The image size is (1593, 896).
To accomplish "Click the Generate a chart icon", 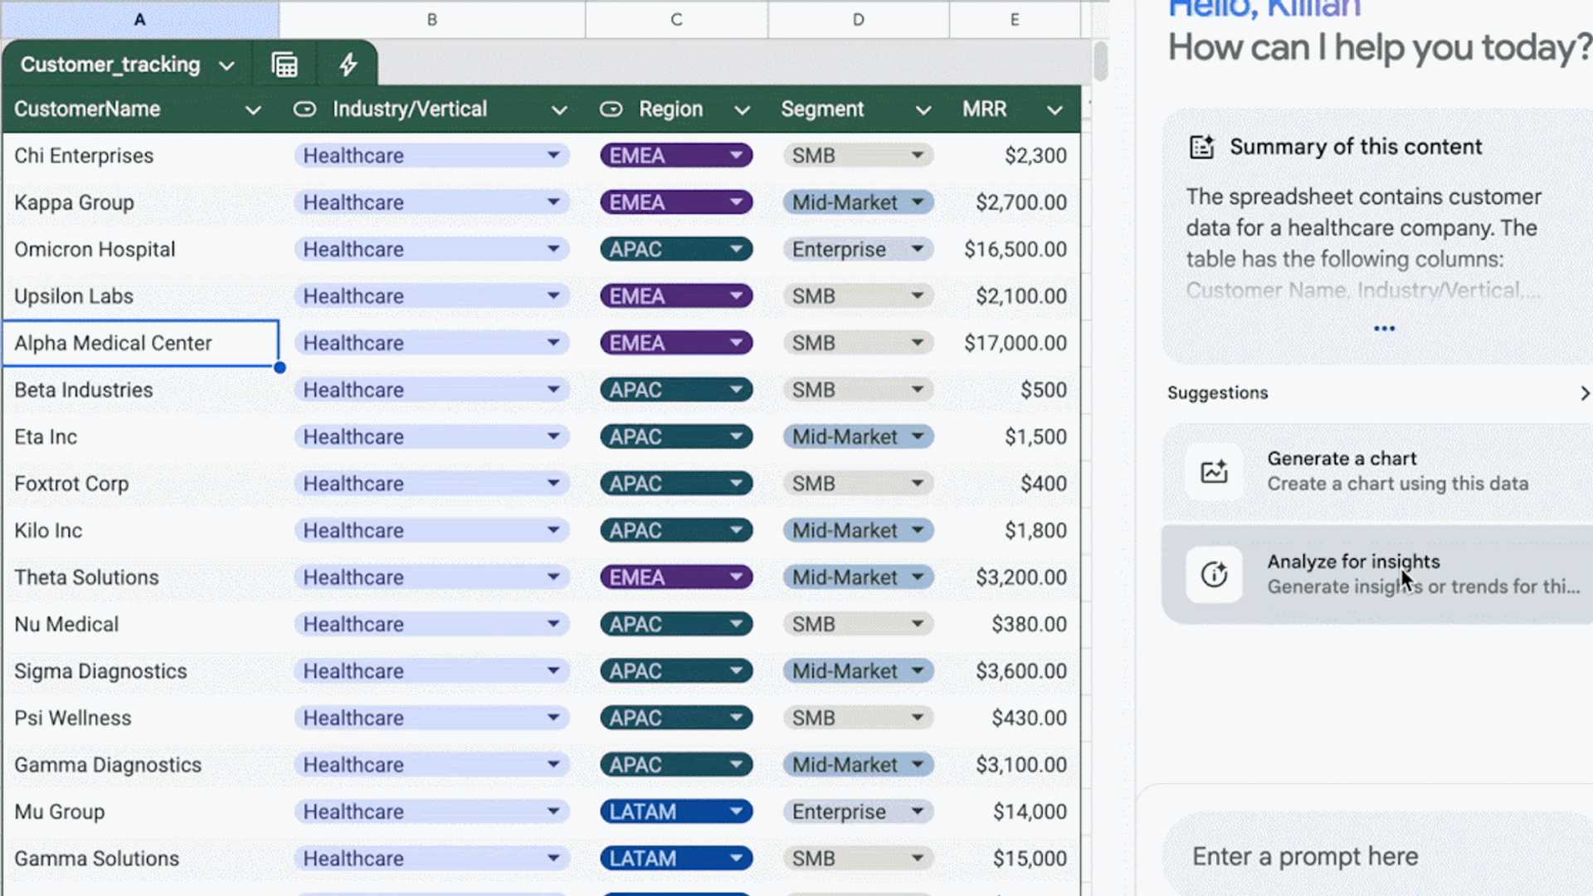I will [x=1214, y=471].
